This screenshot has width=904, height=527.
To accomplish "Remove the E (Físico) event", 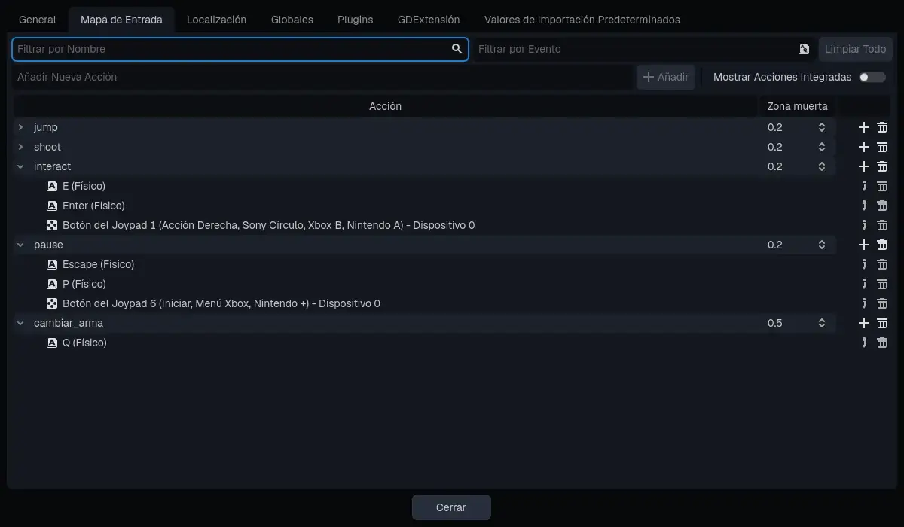I will 882,186.
